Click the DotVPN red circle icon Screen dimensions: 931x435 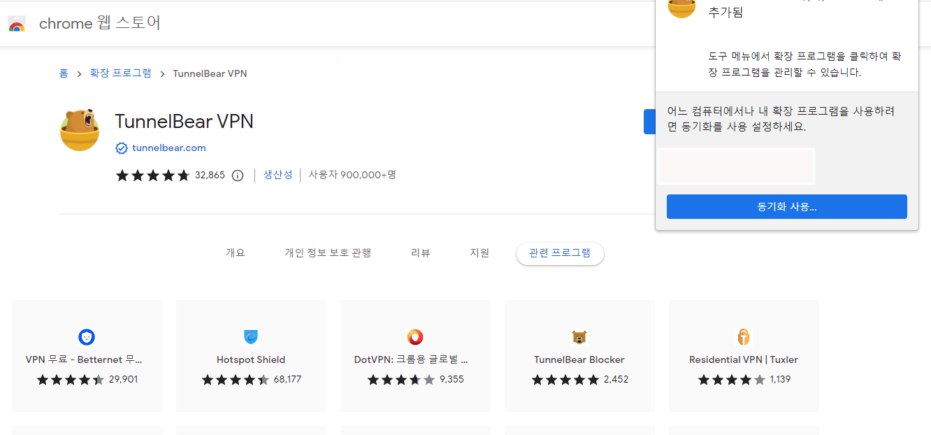pos(415,337)
